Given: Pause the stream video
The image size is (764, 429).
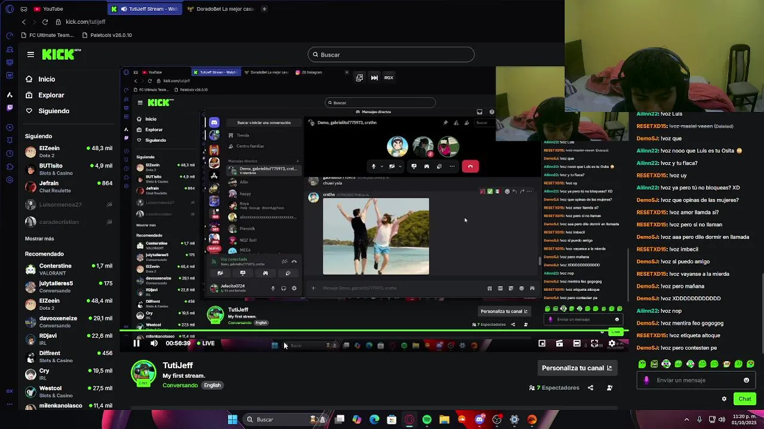Looking at the screenshot, I should [x=136, y=343].
